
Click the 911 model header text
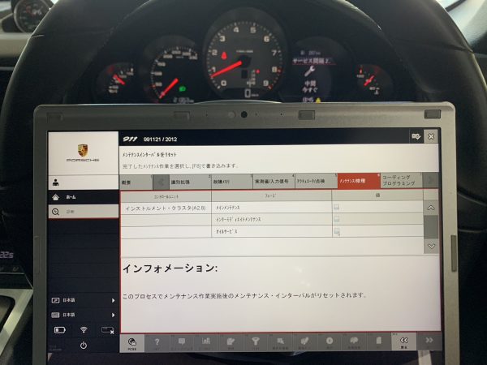click(130, 139)
